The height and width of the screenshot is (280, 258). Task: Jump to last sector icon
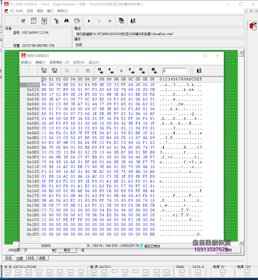coord(142,70)
